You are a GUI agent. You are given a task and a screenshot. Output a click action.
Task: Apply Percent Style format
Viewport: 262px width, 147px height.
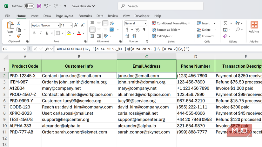coord(138,30)
